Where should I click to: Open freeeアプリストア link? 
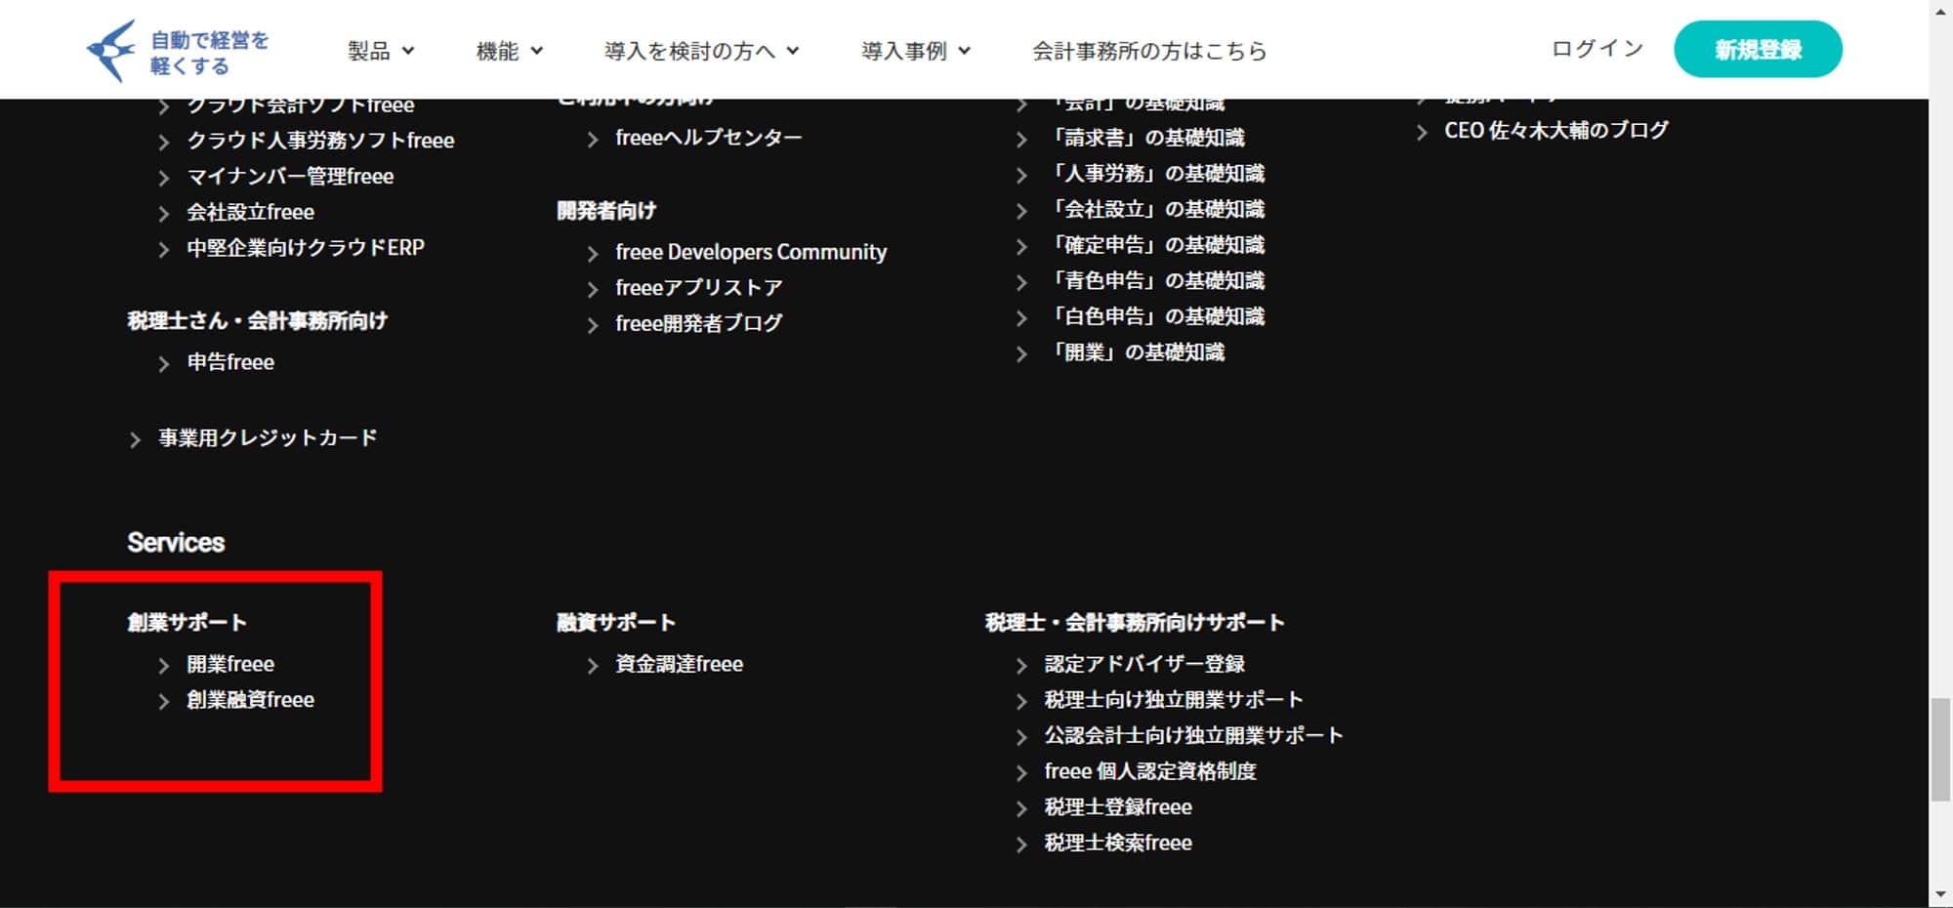click(x=699, y=287)
